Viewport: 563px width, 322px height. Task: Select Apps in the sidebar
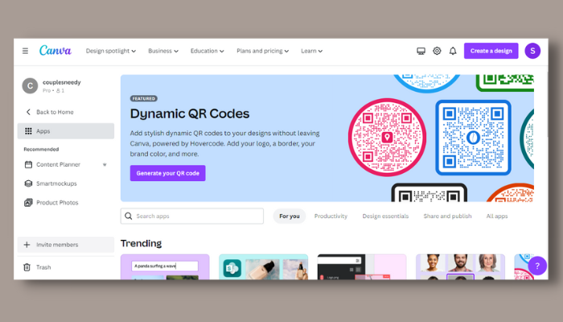pos(66,131)
